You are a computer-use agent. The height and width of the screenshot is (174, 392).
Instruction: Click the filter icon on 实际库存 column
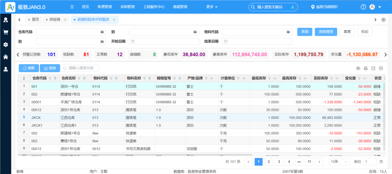tap(331, 78)
